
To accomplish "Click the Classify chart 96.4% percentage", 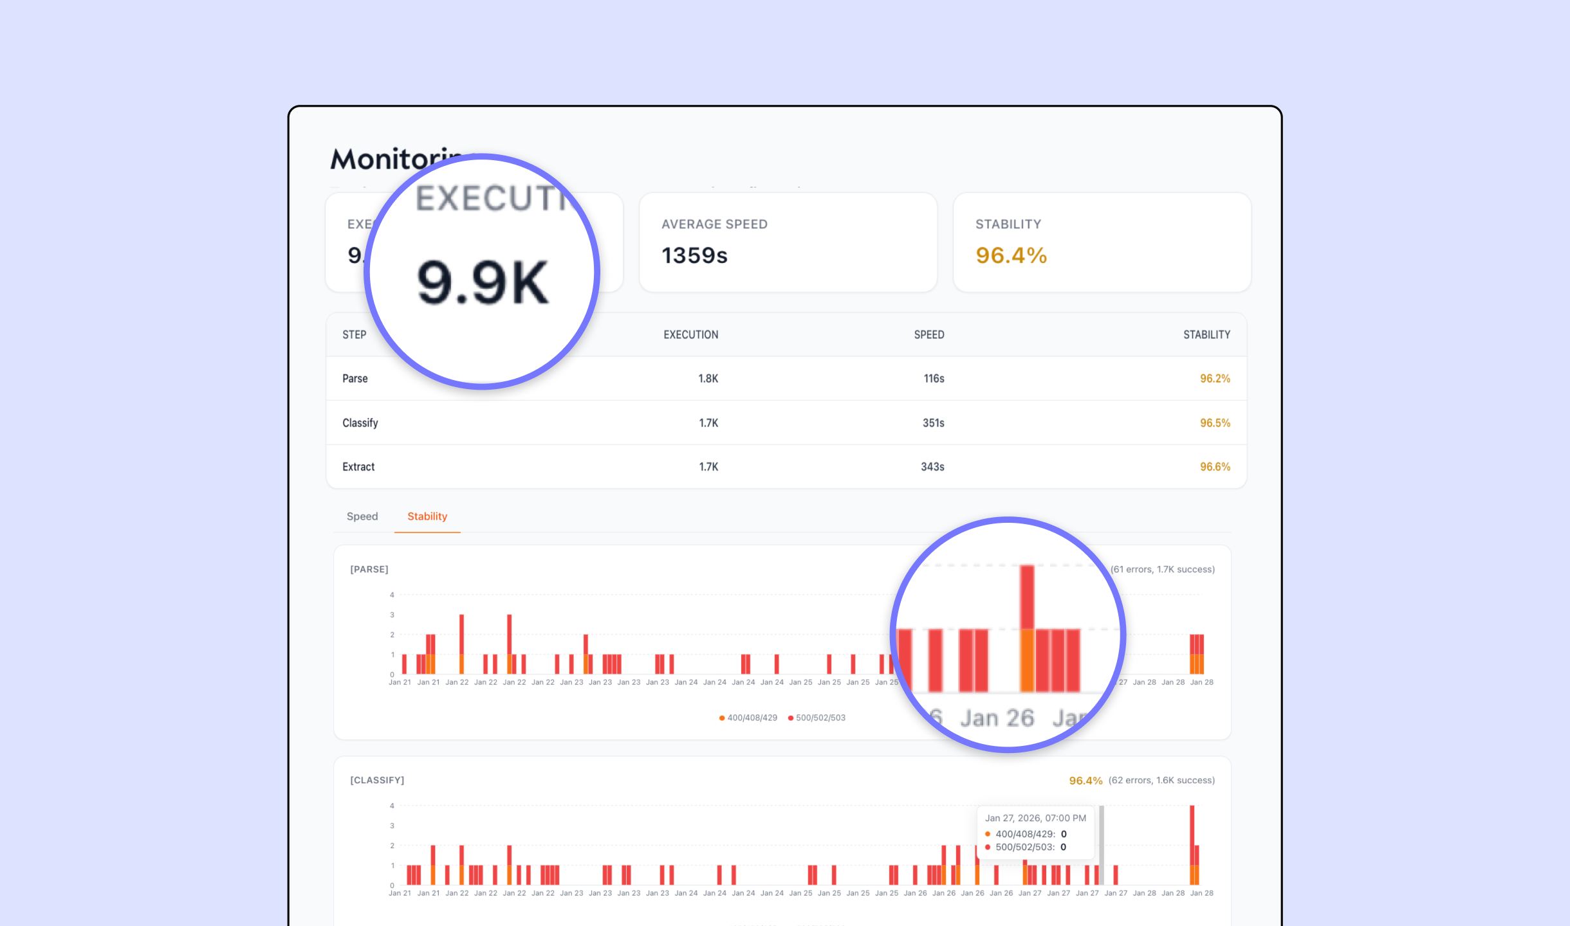I will pyautogui.click(x=1085, y=781).
